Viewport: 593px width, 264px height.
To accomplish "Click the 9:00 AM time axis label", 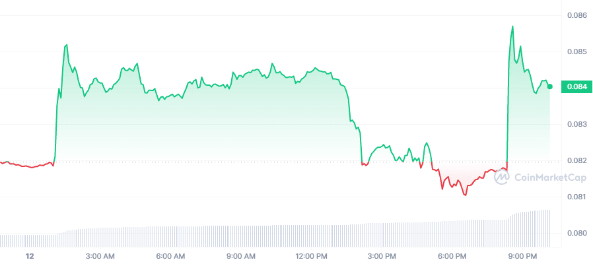I will coord(241,255).
